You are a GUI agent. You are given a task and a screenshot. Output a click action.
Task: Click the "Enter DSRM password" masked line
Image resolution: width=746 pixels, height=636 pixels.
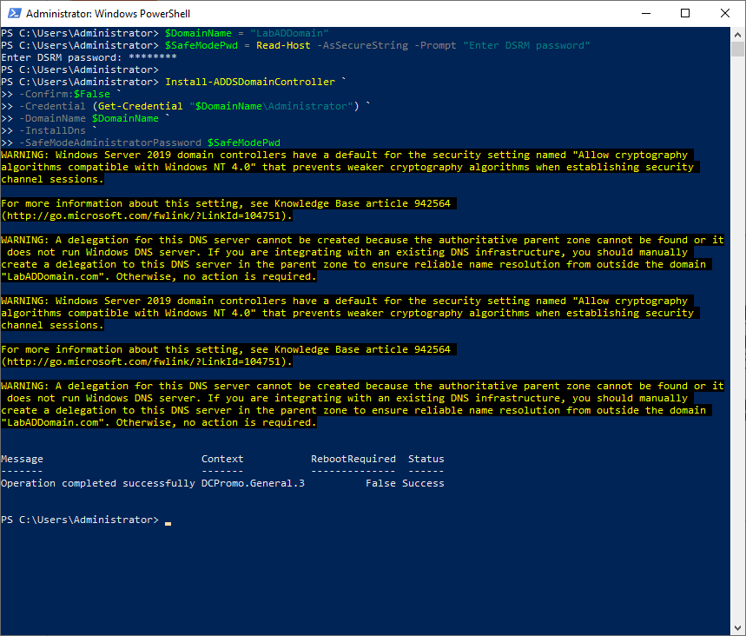tap(89, 57)
